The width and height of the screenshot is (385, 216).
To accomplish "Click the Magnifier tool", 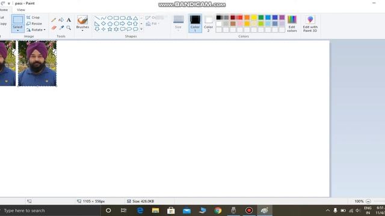I will (69, 28).
